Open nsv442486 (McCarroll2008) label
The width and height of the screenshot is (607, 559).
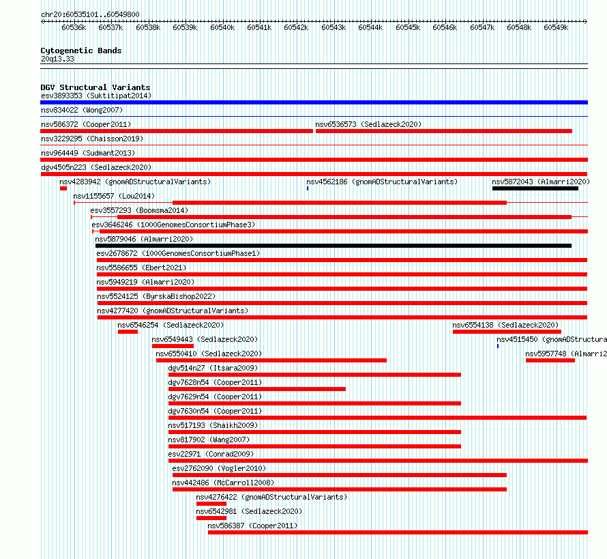pos(223,483)
